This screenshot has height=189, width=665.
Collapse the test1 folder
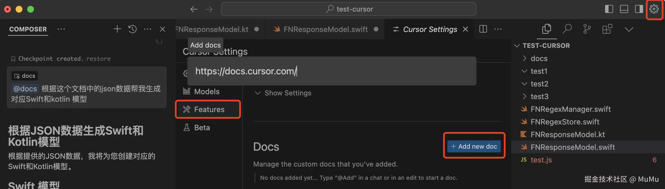pos(539,71)
